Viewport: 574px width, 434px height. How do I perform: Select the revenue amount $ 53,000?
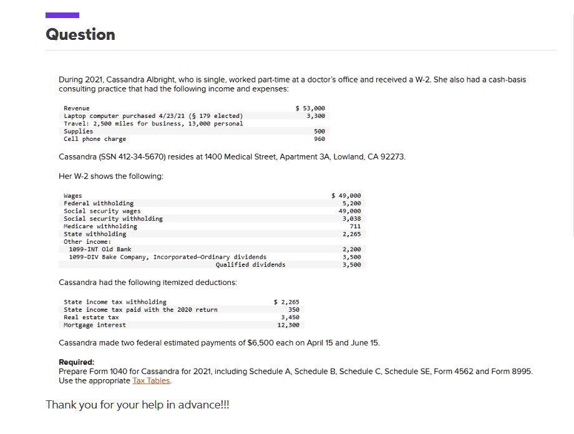310,109
